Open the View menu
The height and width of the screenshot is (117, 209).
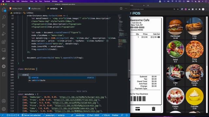tap(31, 1)
